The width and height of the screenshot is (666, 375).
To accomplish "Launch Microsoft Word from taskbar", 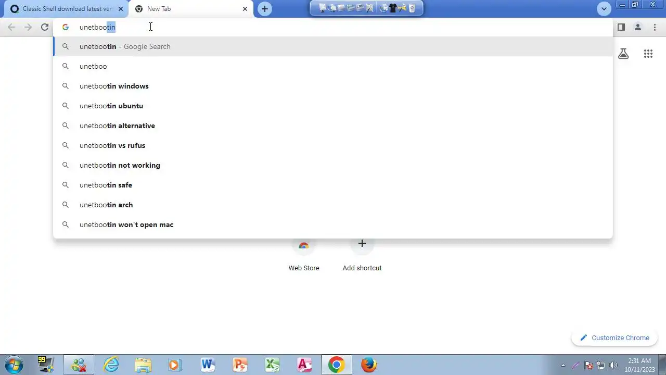I will tap(208, 365).
